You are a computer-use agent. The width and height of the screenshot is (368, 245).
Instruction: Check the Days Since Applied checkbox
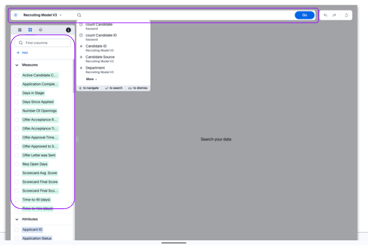[x=17, y=102]
